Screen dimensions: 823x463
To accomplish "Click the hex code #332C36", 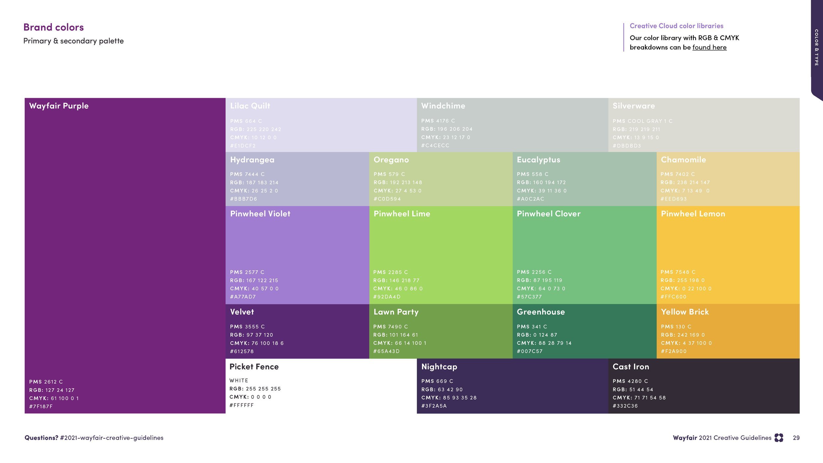I will (625, 406).
